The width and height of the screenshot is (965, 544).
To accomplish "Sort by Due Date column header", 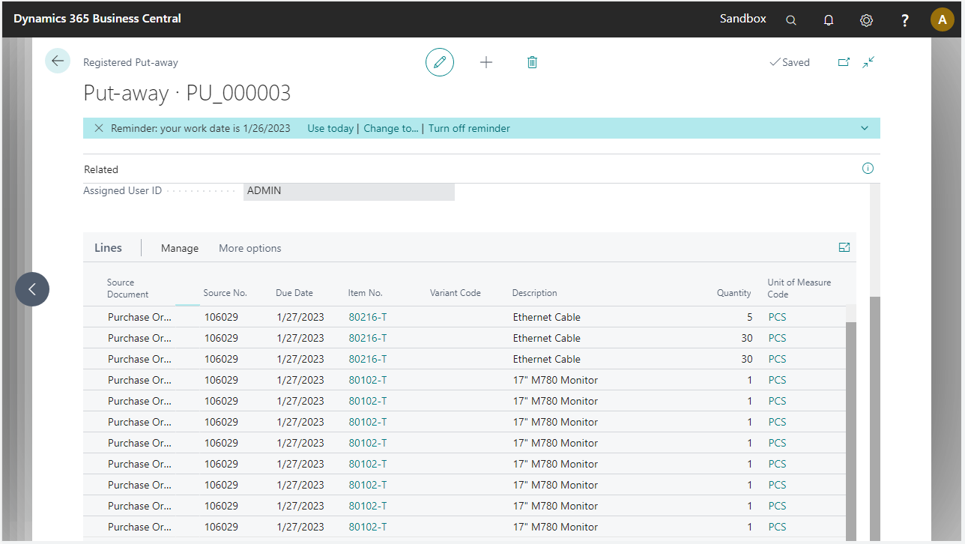I will click(x=294, y=293).
